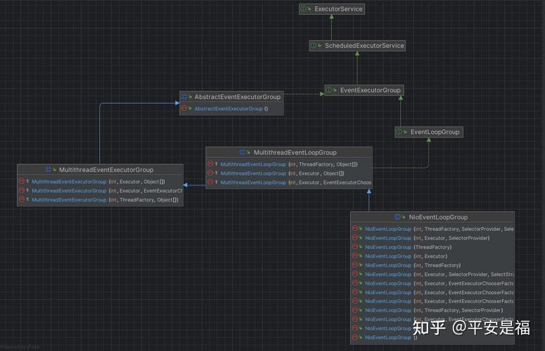Click the class icon in NioEventLoopGroup header
Viewport: 545px width, 351px height.
[397, 217]
